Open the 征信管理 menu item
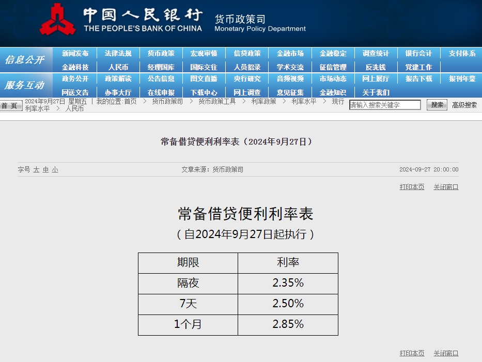 point(333,67)
